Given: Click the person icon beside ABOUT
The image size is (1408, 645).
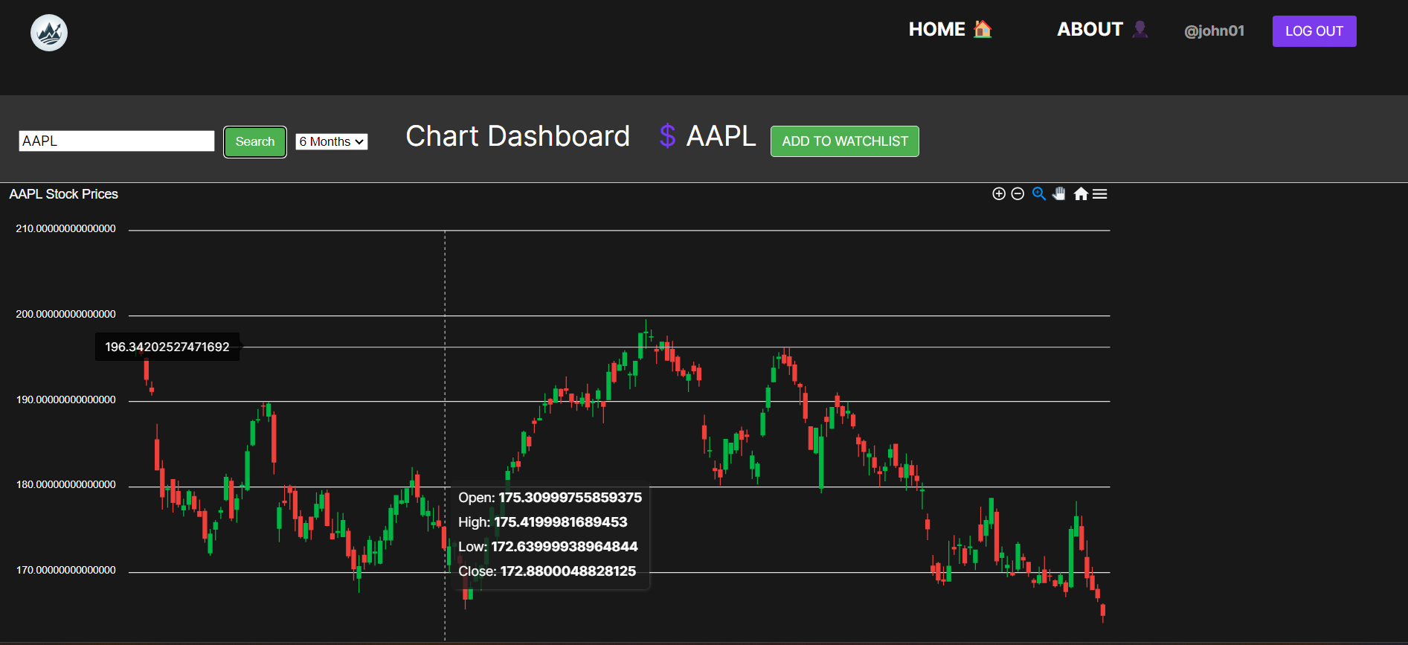Looking at the screenshot, I should coord(1140,29).
